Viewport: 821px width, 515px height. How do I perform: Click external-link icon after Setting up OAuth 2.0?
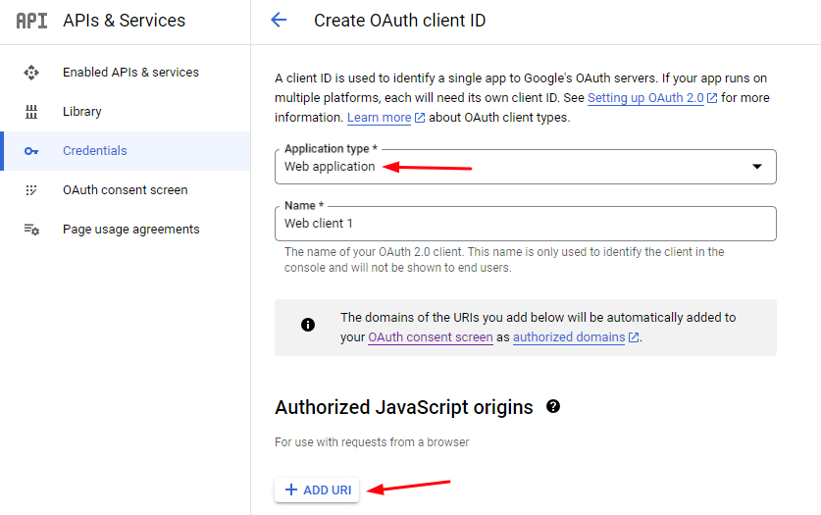tap(712, 98)
